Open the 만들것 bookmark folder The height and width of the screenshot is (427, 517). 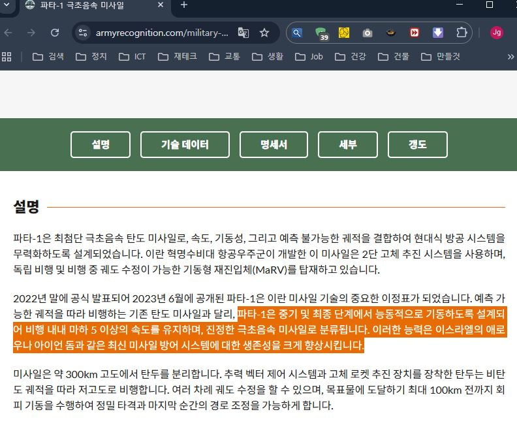tap(440, 57)
